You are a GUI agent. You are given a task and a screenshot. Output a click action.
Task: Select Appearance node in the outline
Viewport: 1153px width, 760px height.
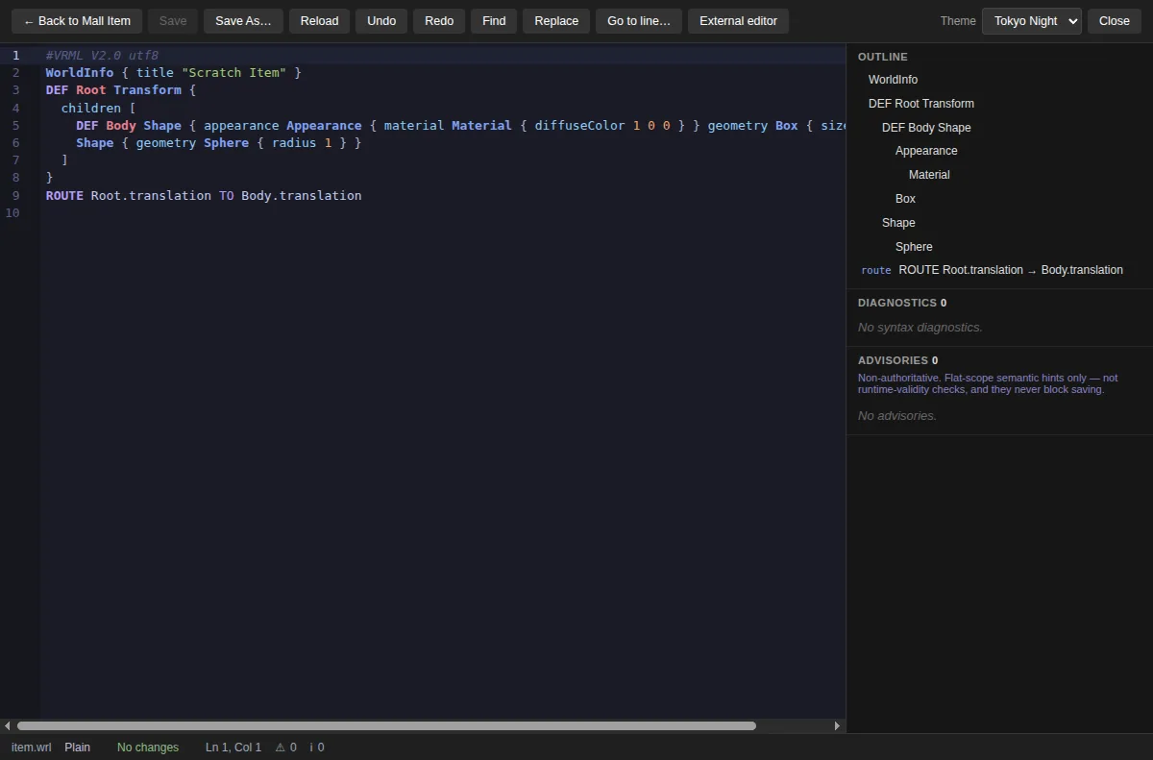point(926,151)
